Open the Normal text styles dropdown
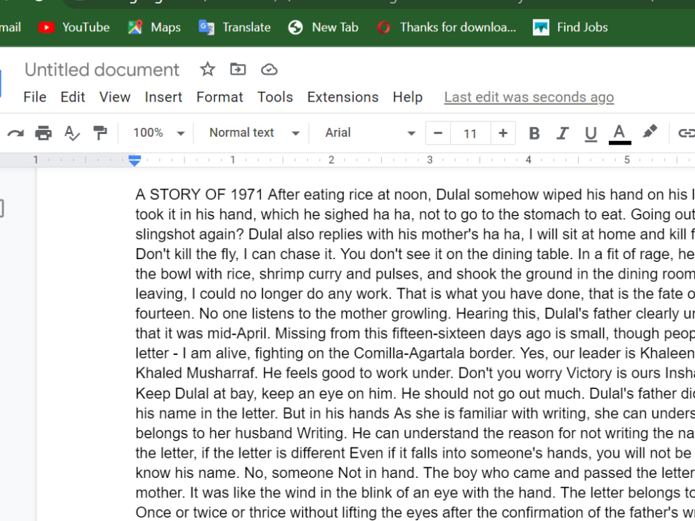 pyautogui.click(x=252, y=133)
